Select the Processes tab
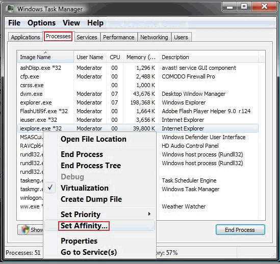280x264 pixels. (x=58, y=36)
